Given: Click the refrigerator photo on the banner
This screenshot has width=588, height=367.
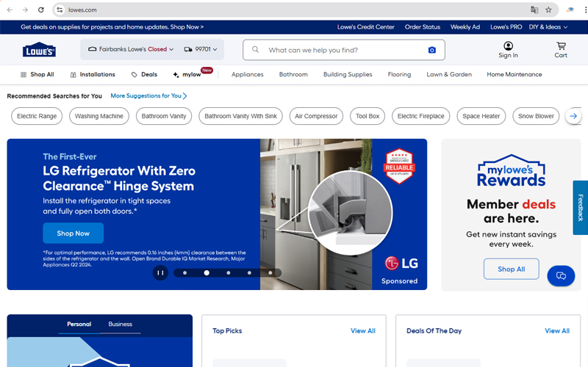Looking at the screenshot, I should 316,214.
